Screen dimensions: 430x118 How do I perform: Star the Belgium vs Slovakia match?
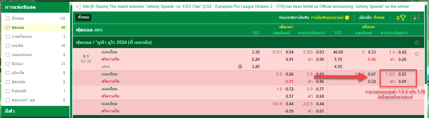click(x=417, y=54)
